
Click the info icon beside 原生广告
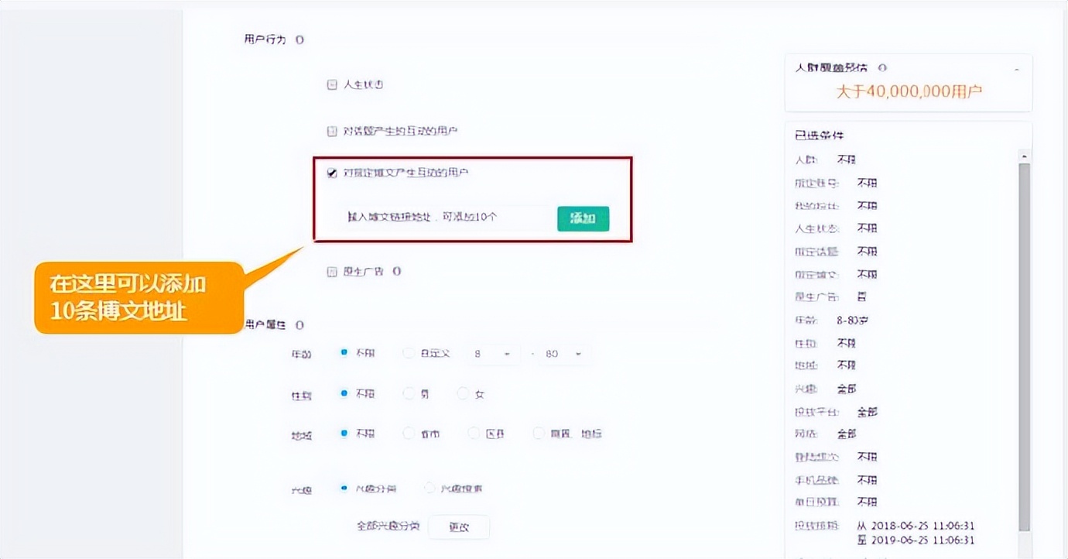click(x=396, y=272)
